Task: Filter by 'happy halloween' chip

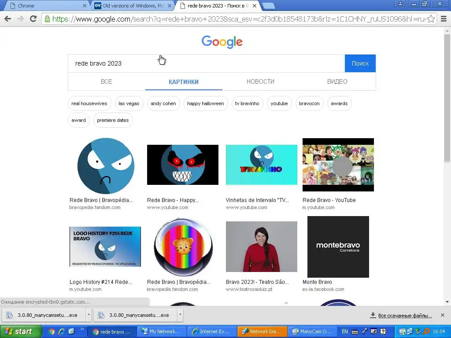Action: coord(206,103)
